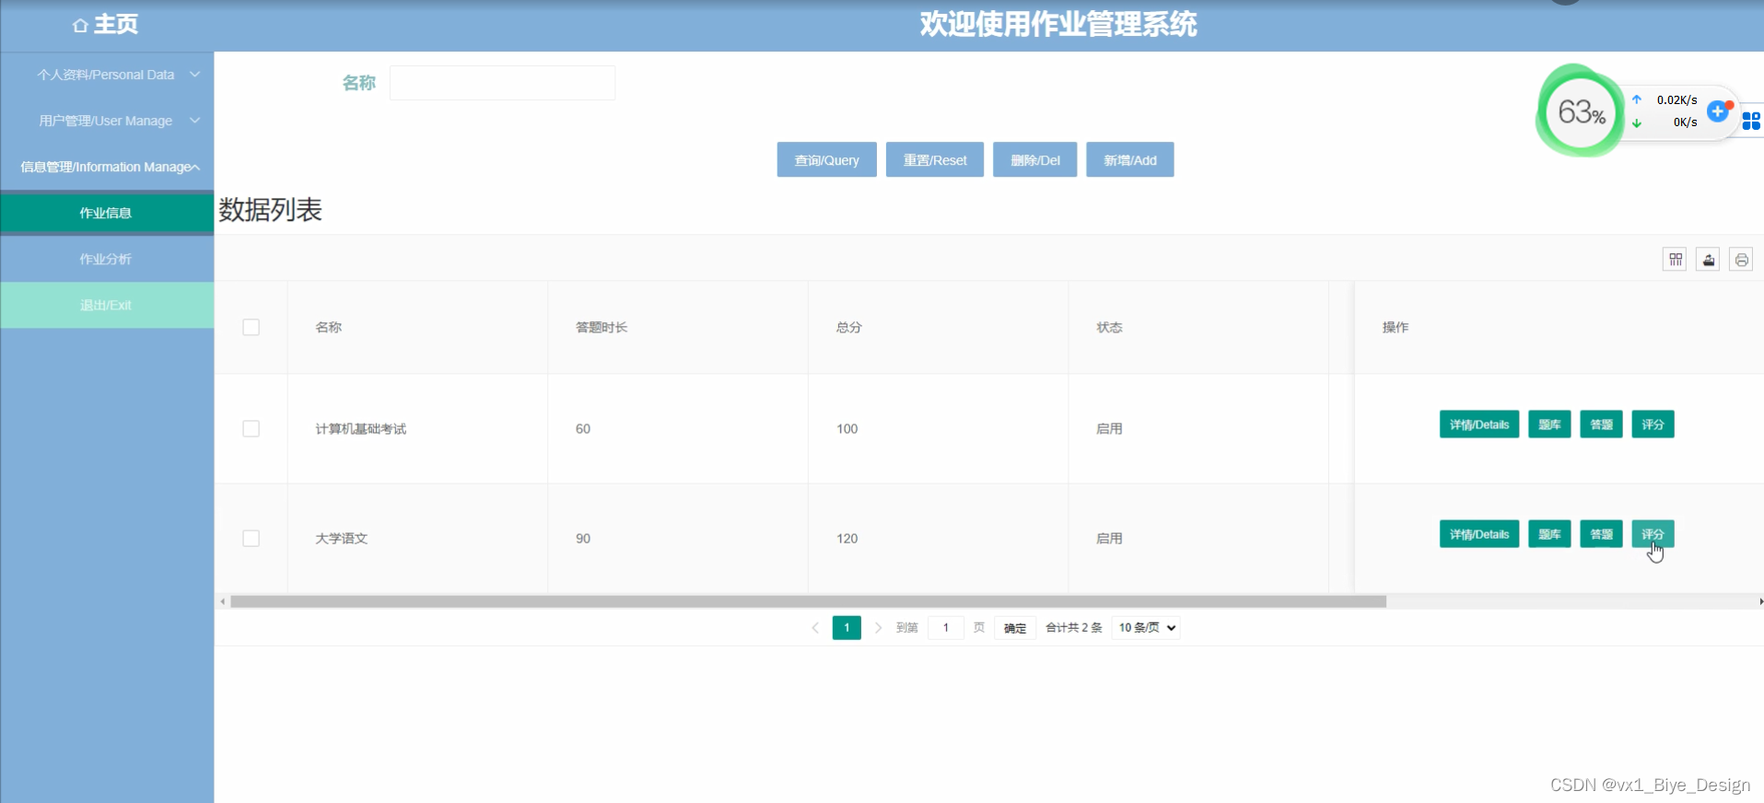The width and height of the screenshot is (1764, 803).
Task: Click 启用 status in 大学语文 row
Action: [1109, 538]
